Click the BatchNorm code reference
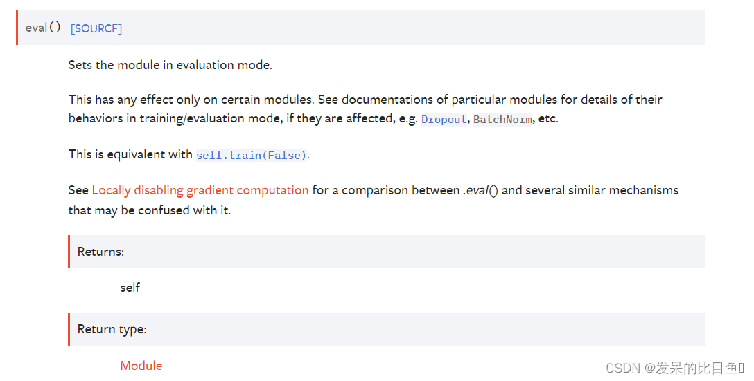 (502, 119)
